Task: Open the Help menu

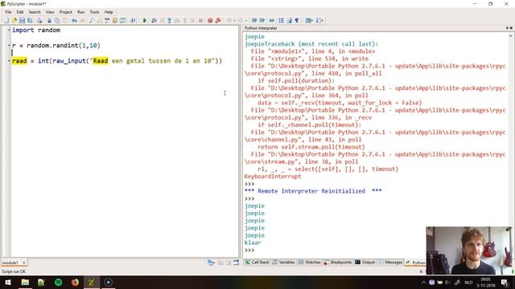Action: (x=109, y=12)
